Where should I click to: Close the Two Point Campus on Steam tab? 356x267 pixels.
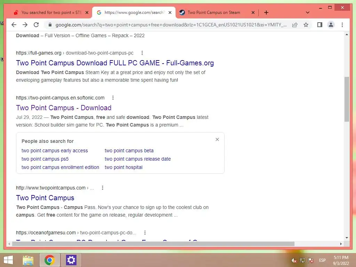coord(253,13)
